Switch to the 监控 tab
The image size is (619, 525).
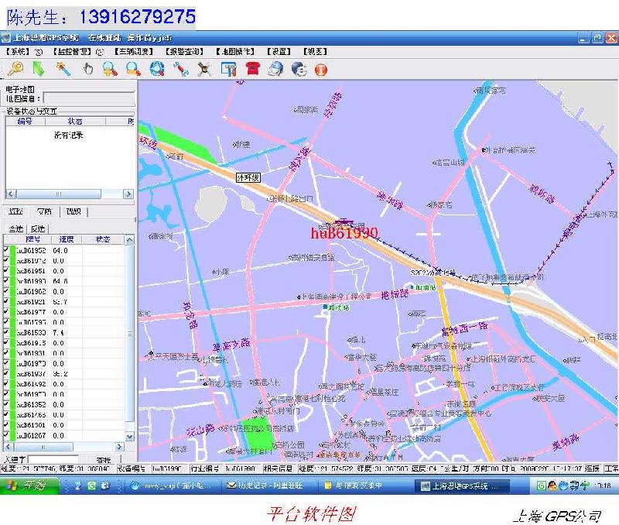coord(15,211)
